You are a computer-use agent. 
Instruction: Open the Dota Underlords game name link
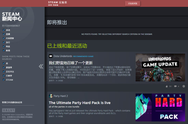click(63, 56)
